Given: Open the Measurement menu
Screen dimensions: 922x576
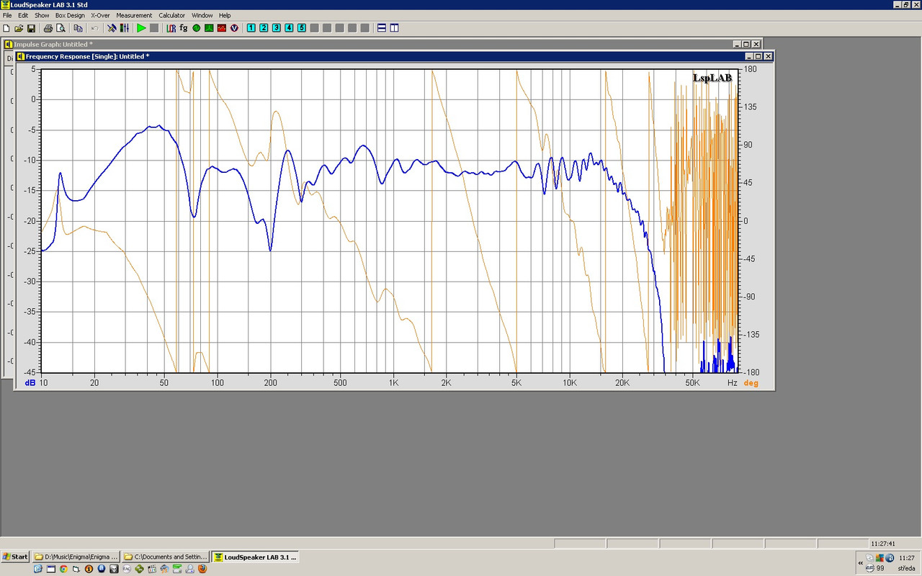Looking at the screenshot, I should pos(134,15).
